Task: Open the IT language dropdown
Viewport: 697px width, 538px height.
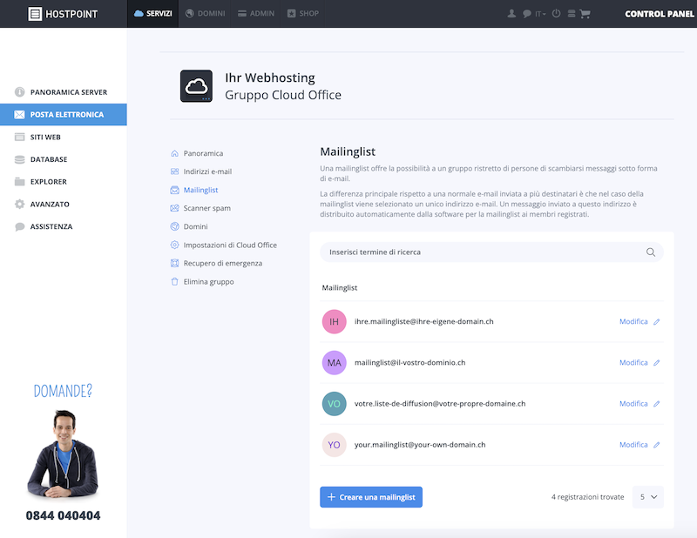Action: tap(540, 14)
